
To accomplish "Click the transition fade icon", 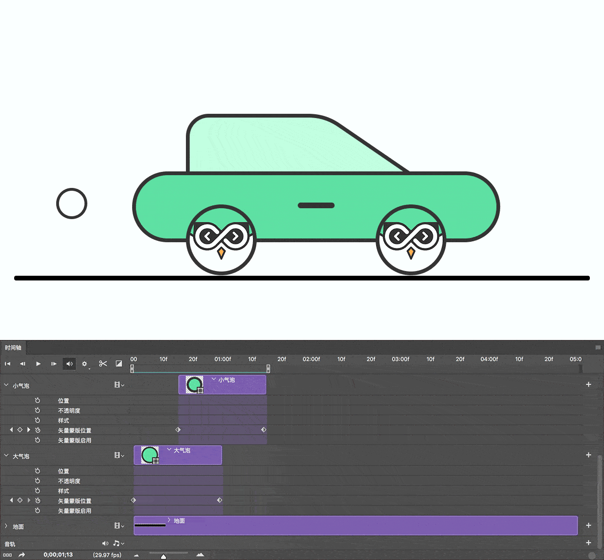I will pyautogui.click(x=119, y=364).
